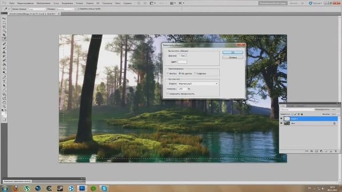Click 'Отмена' in the stroke dialog
This screenshot has height=192, width=342.
tap(233, 58)
